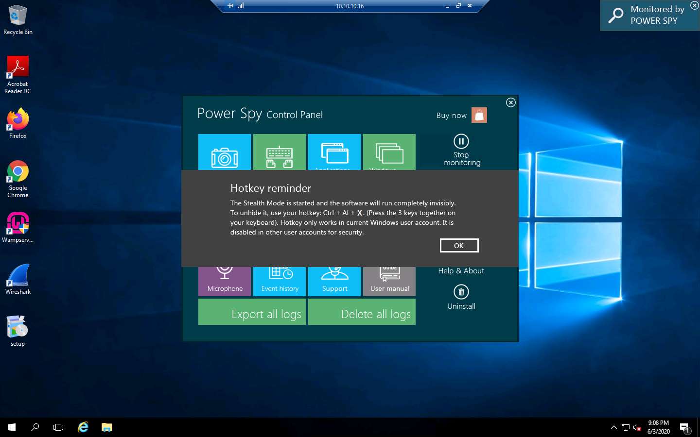Open the Screenshots camera tile
The width and height of the screenshot is (700, 437).
225,152
